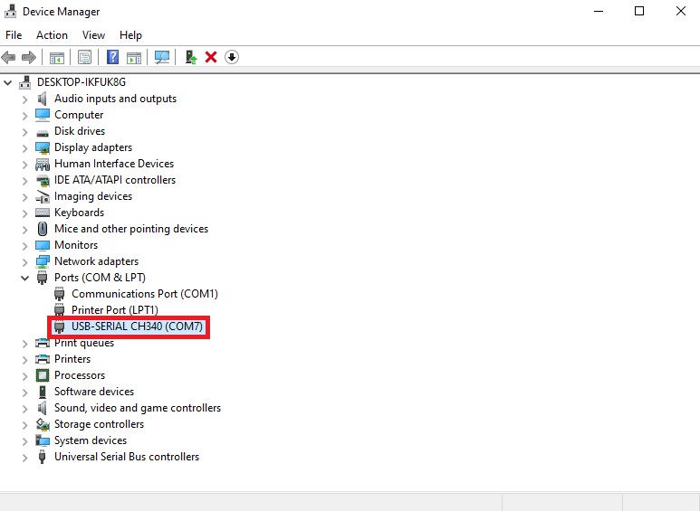The height and width of the screenshot is (511, 700).
Task: Open the File menu
Action: click(x=14, y=35)
